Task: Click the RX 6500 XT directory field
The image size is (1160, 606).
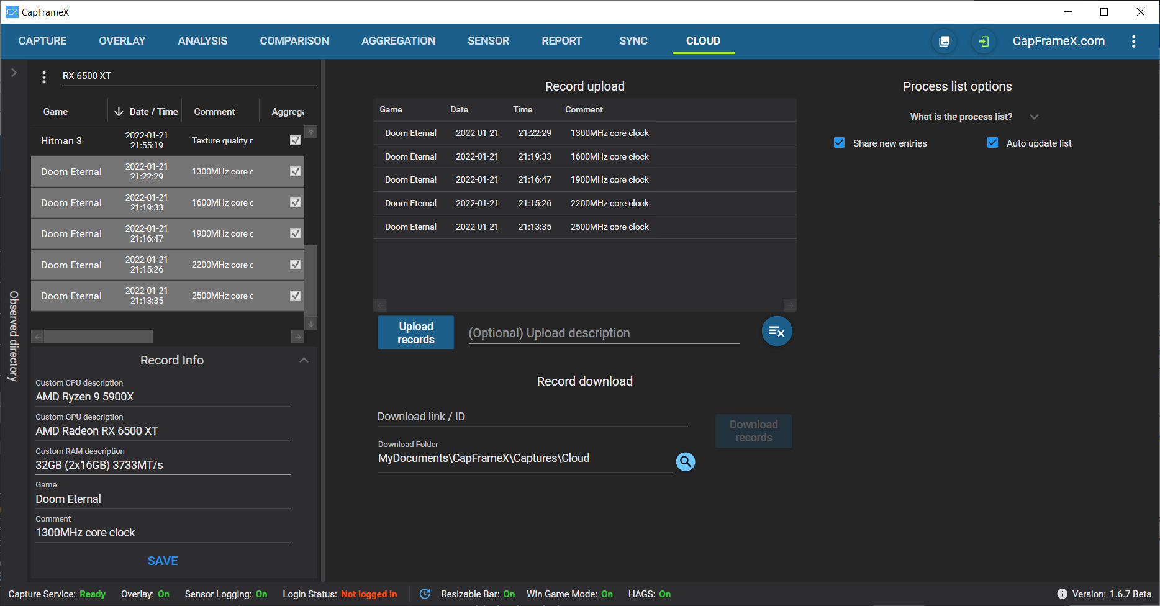Action: click(189, 76)
